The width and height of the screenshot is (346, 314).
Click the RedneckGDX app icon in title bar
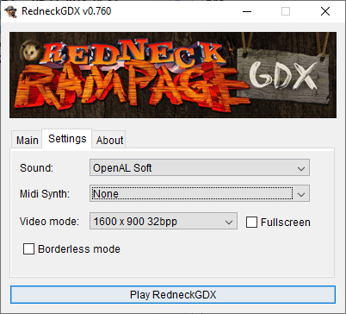(x=10, y=11)
